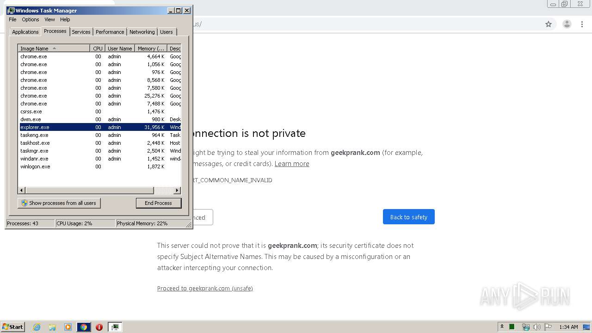This screenshot has width=592, height=333.
Task: Click the green Task Manager CPU tray icon
Action: [x=512, y=327]
